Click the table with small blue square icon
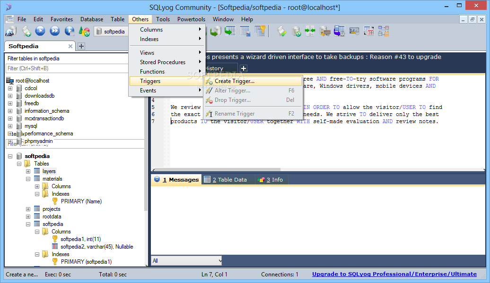The height and width of the screenshot is (283, 490). pyautogui.click(x=245, y=31)
